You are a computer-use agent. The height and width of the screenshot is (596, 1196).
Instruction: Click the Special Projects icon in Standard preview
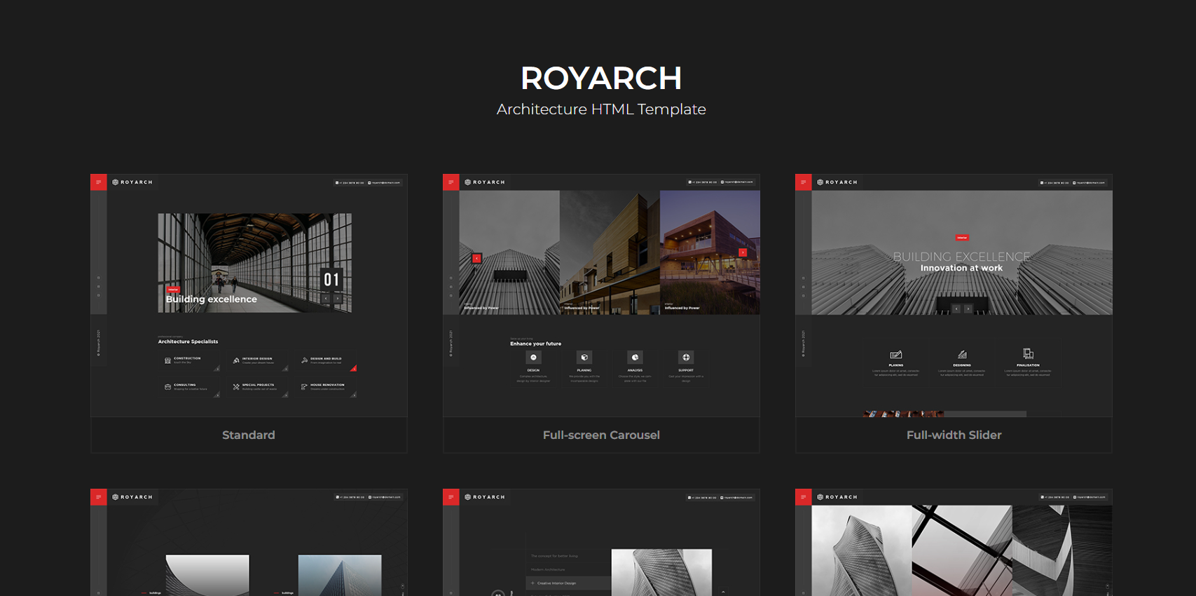[236, 386]
